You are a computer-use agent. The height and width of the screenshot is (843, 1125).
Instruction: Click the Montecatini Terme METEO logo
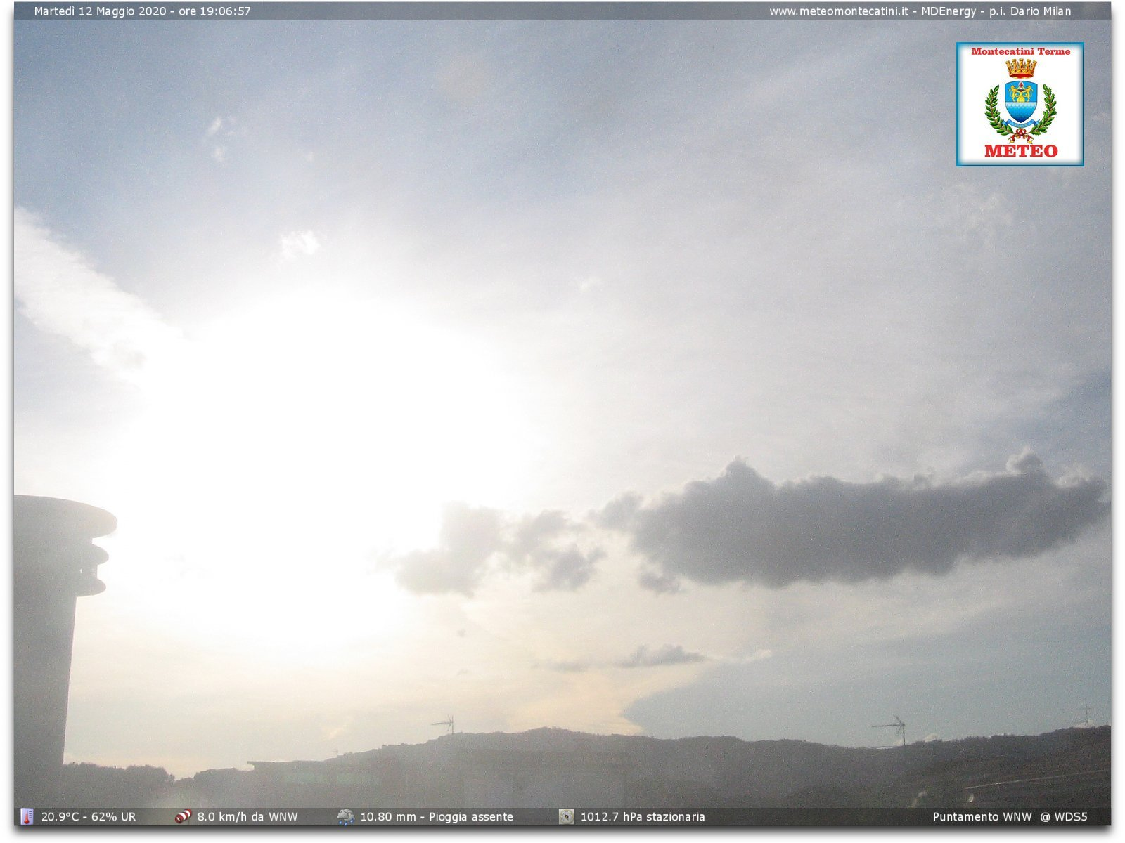[x=1020, y=104]
